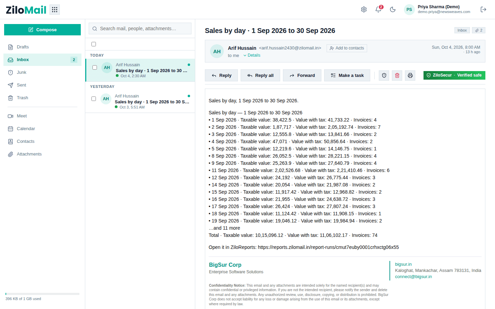Expand message Details

(x=252, y=55)
